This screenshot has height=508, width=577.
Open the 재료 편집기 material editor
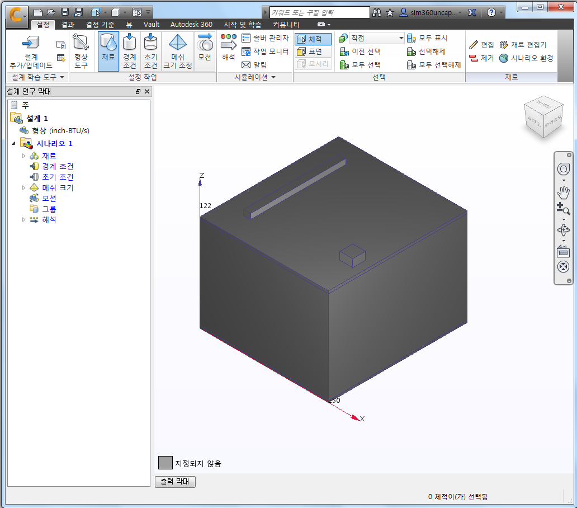[x=523, y=45]
